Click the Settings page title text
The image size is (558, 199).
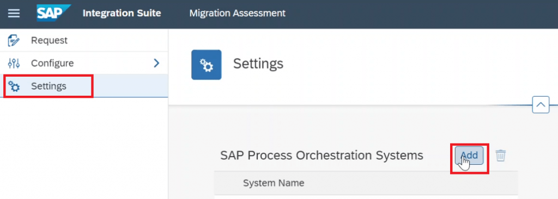pyautogui.click(x=258, y=64)
